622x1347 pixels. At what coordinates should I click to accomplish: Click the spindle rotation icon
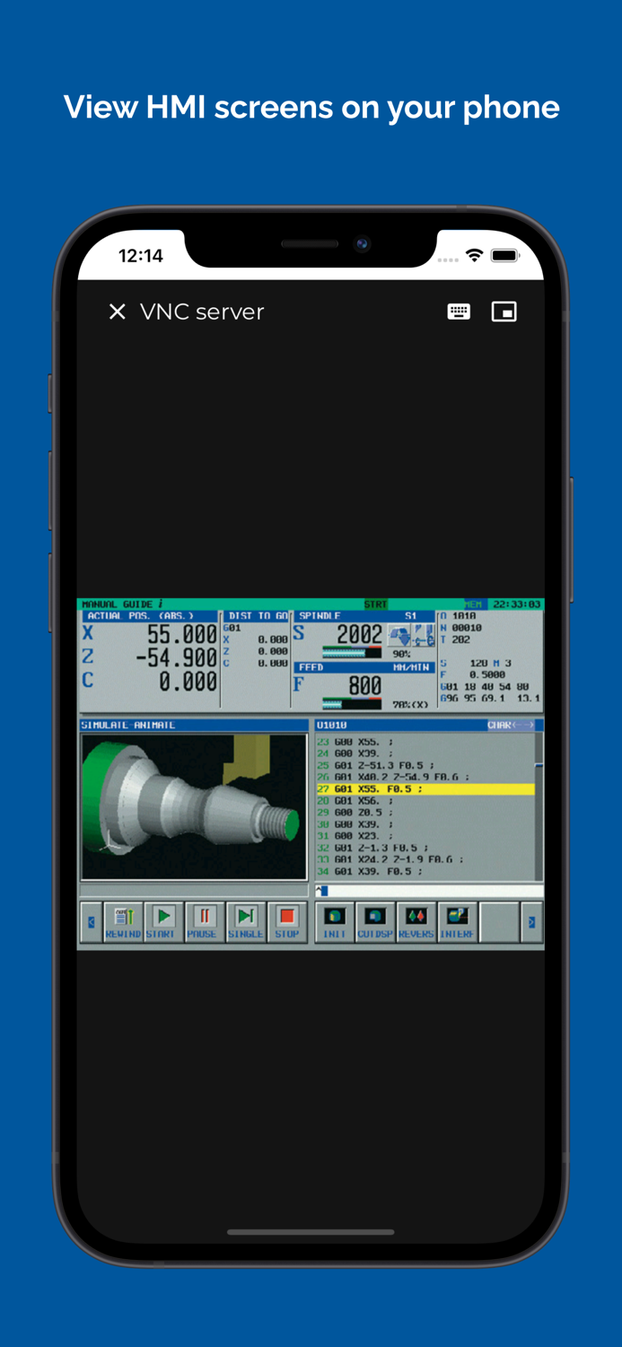pos(399,636)
